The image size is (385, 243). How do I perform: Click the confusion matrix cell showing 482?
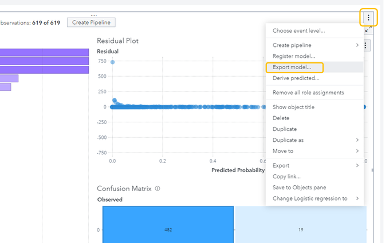click(x=168, y=230)
